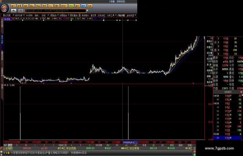Click the highlighted price 14.656
The image size is (243, 156).
tap(7, 19)
